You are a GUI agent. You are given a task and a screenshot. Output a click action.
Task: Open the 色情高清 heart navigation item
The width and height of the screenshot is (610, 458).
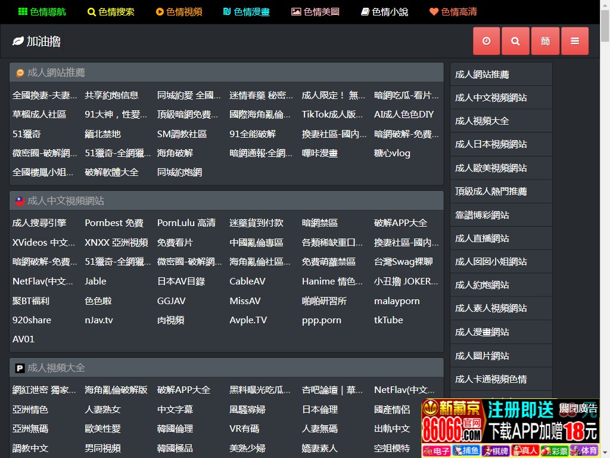[x=453, y=12]
